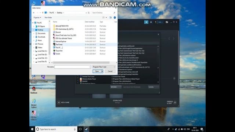This screenshot has height=132, width=235.
Task: Click the search magnifier in Search Desktop
Action: coord(114,13)
